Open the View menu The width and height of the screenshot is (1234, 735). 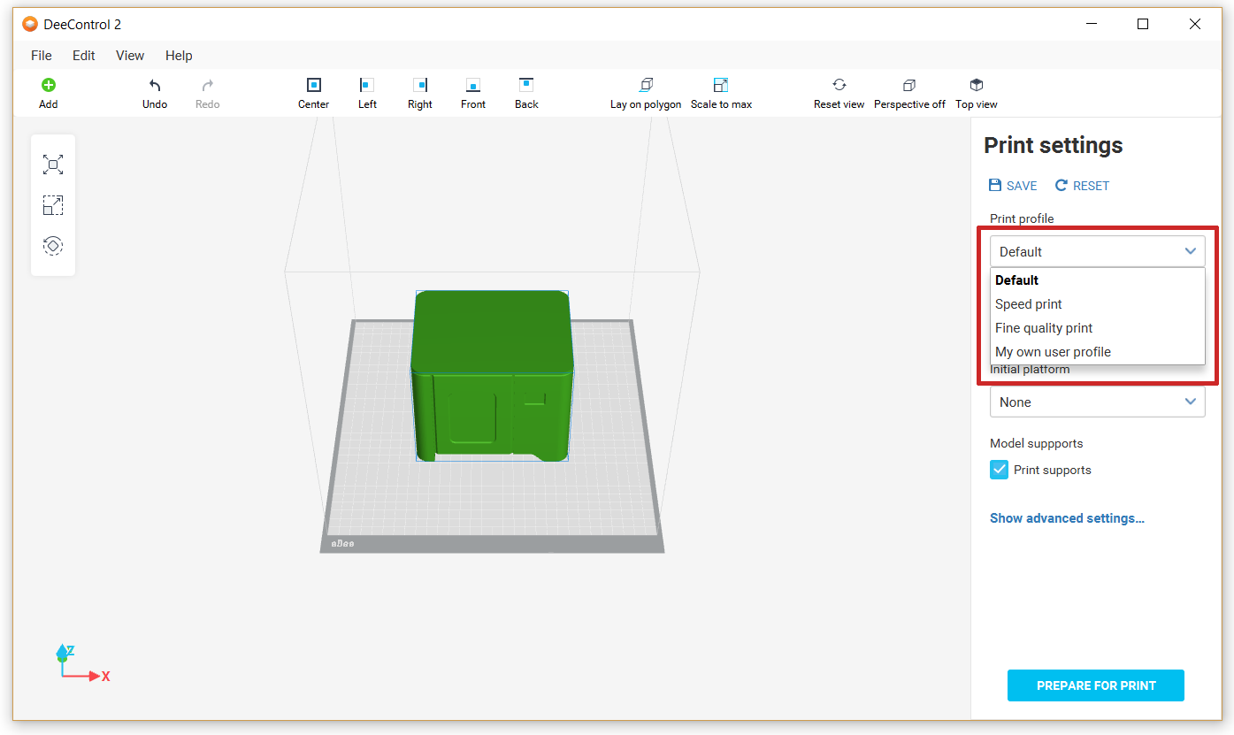click(x=130, y=56)
